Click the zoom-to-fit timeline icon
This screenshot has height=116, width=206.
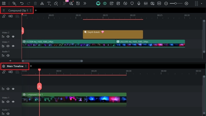coord(159,3)
